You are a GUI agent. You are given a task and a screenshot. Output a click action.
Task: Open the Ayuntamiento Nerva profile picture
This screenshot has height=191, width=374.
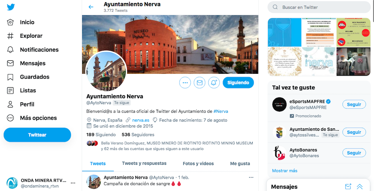point(106,71)
